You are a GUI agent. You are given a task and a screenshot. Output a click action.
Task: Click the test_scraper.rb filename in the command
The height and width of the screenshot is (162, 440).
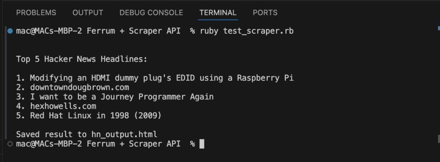(258, 31)
